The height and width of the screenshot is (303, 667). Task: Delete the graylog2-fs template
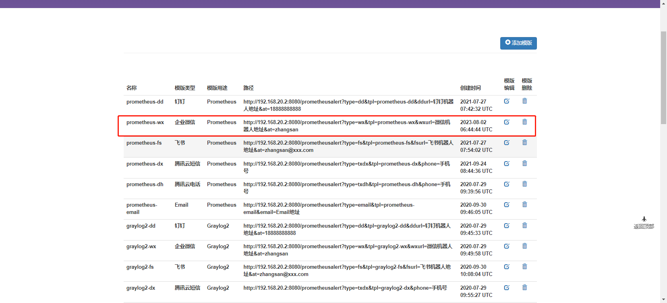pos(524,266)
